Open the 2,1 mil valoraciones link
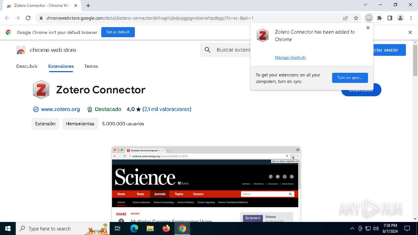Viewport: 418px width, 235px height. tap(167, 109)
